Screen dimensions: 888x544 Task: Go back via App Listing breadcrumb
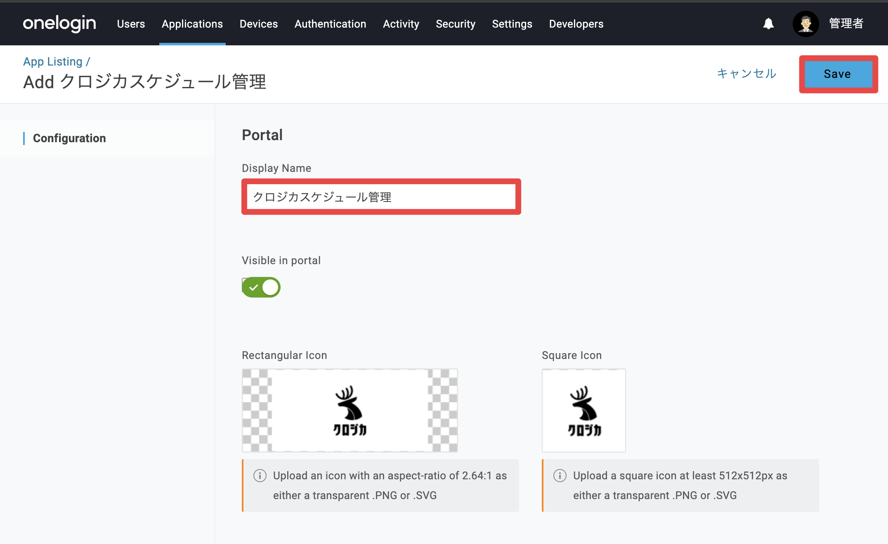[53, 61]
